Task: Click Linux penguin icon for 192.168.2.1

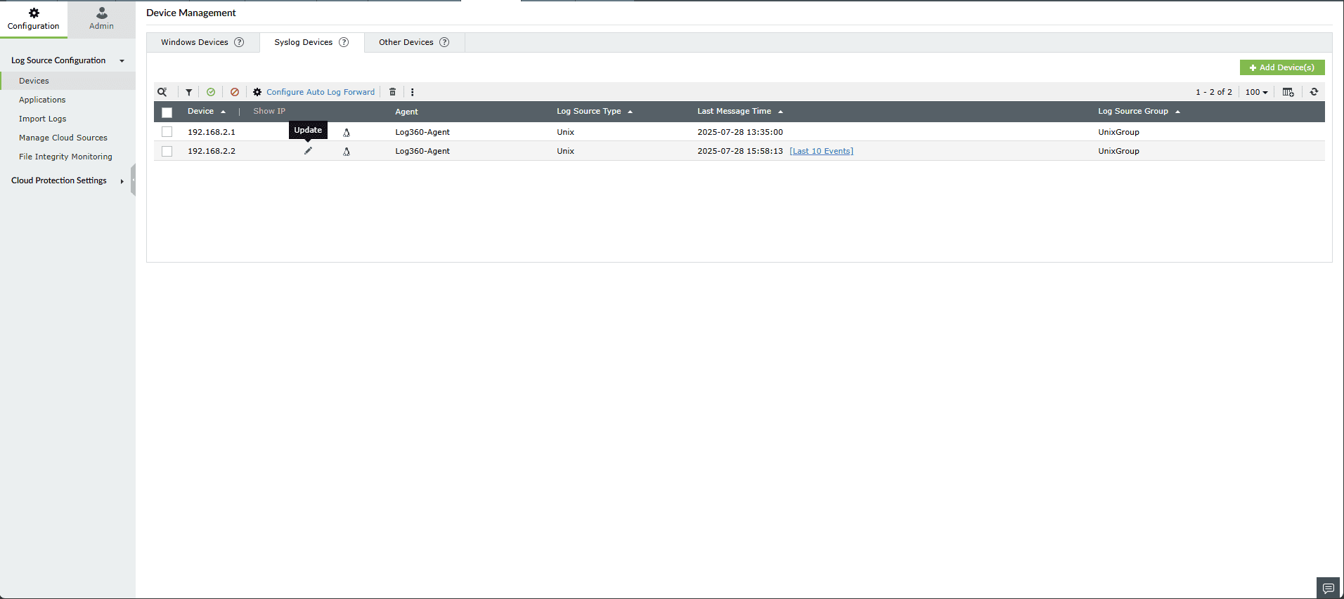Action: (347, 132)
